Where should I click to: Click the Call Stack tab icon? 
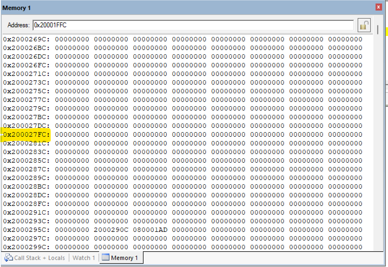pyautogui.click(x=8, y=258)
